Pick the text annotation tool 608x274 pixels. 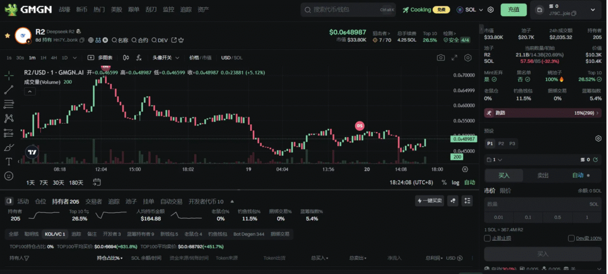click(x=9, y=161)
